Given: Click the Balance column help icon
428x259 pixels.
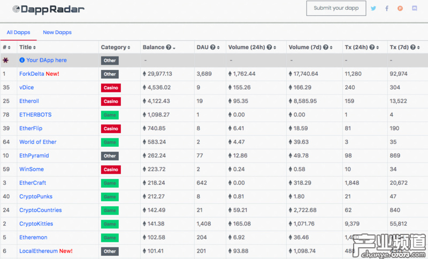Looking at the screenshot, I should pos(169,48).
